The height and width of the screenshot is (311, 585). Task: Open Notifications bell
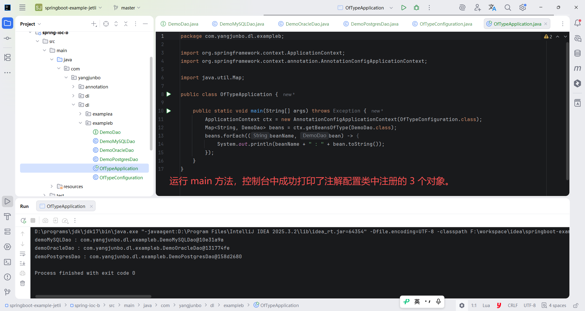click(577, 23)
